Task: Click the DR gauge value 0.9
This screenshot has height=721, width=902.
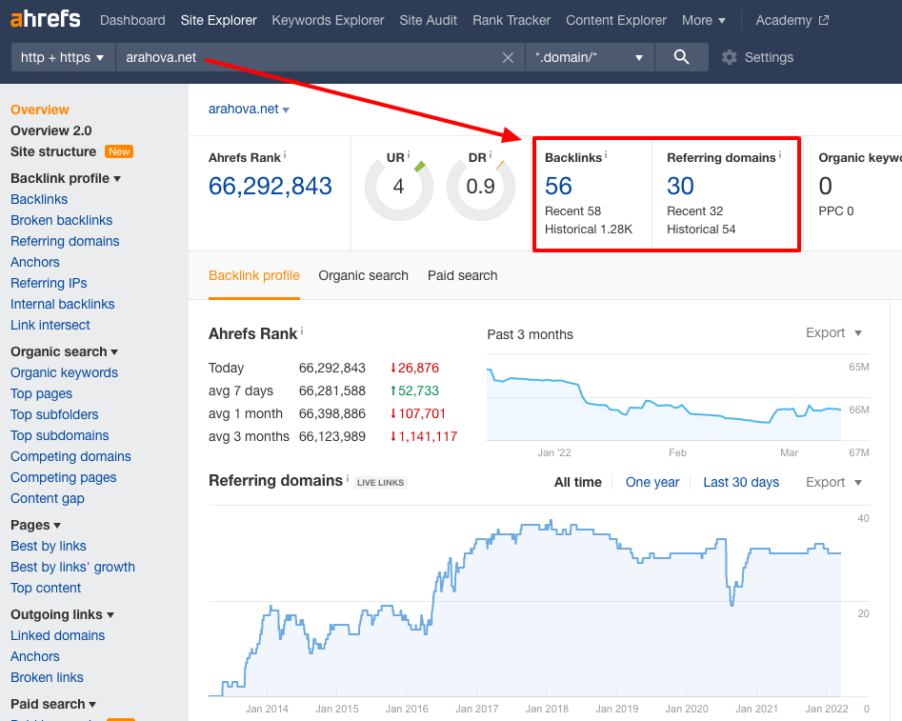Action: coord(480,187)
